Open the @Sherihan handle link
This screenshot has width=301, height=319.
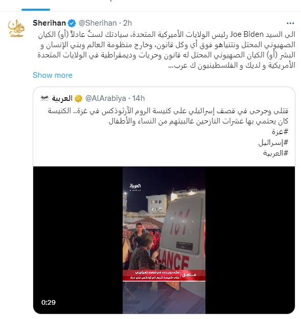point(98,23)
